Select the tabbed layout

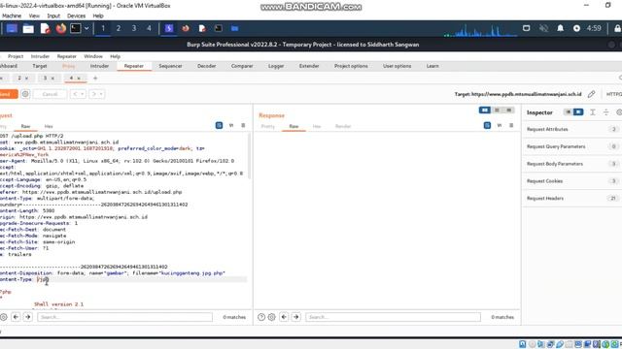508,110
